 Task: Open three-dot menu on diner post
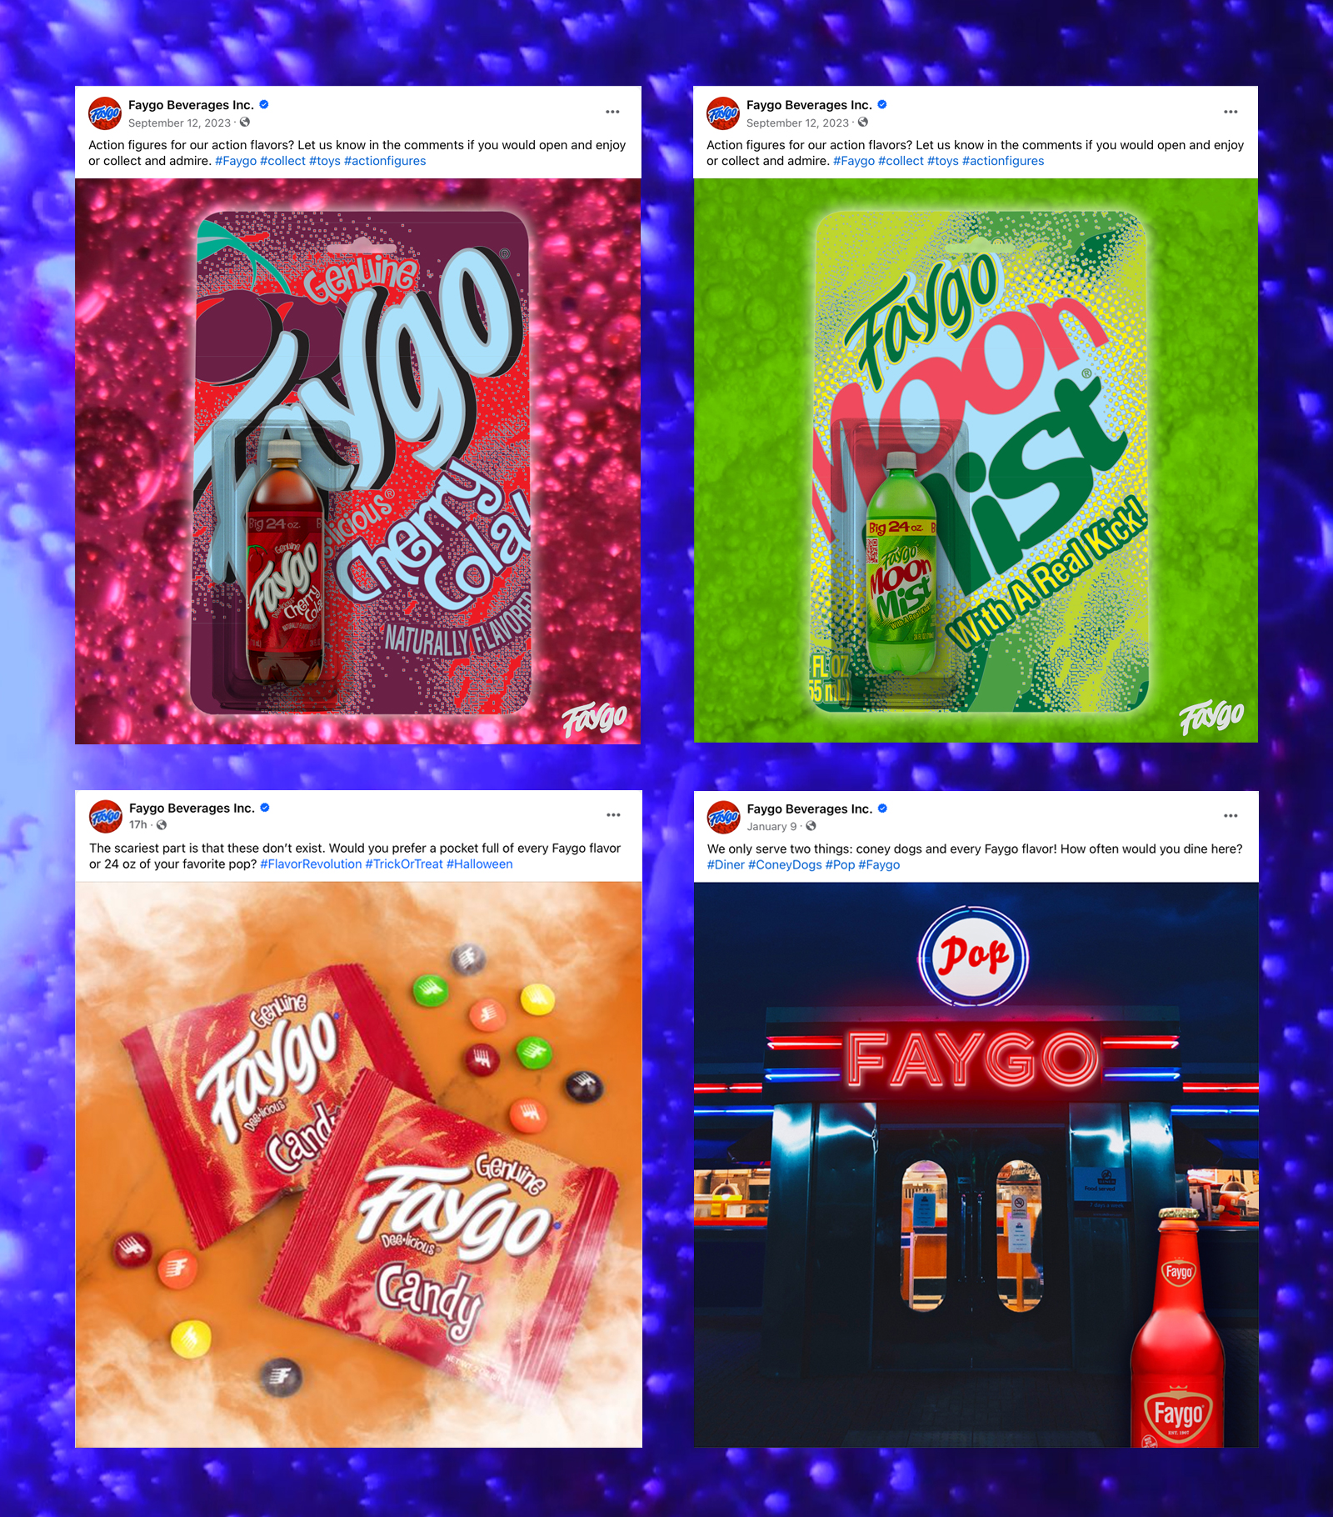1231,815
